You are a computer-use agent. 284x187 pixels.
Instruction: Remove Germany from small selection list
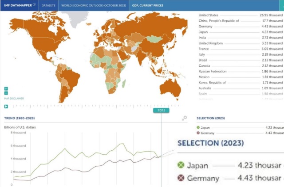pos(198,133)
